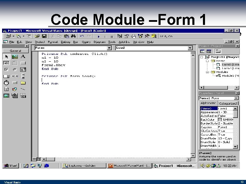Click the Cut toolbar icon
246x184 pixels.
click(53, 36)
